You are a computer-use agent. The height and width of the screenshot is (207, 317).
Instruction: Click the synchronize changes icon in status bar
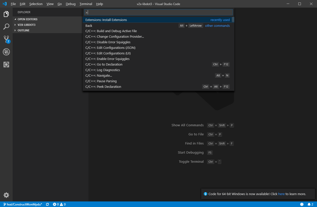[x=47, y=204]
